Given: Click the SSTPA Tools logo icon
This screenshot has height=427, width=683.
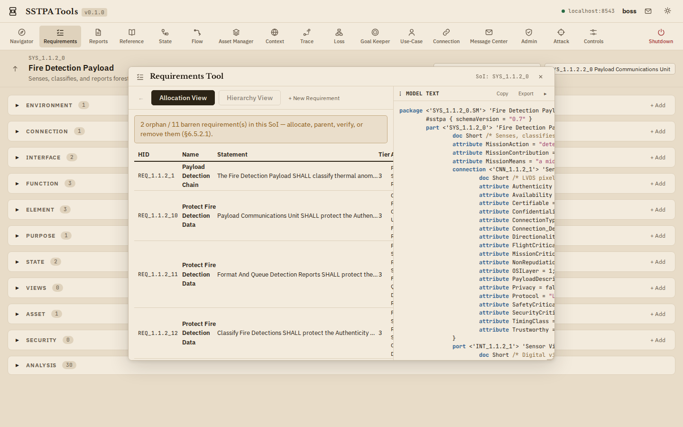Looking at the screenshot, I should tap(13, 11).
